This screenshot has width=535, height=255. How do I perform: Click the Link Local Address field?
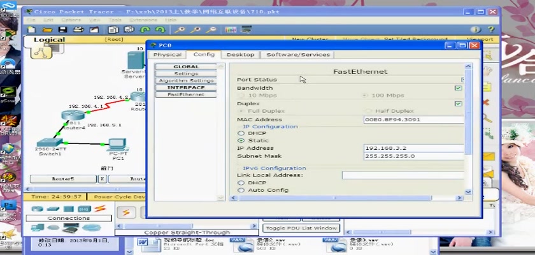[x=403, y=175]
